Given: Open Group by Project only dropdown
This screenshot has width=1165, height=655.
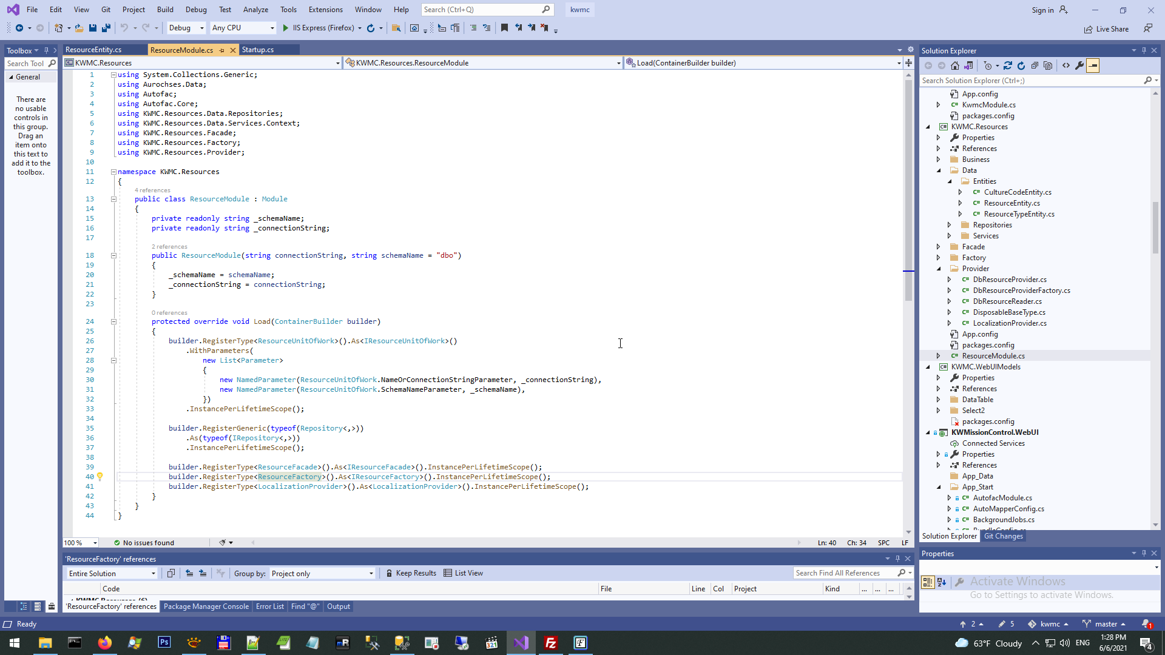Looking at the screenshot, I should [322, 574].
